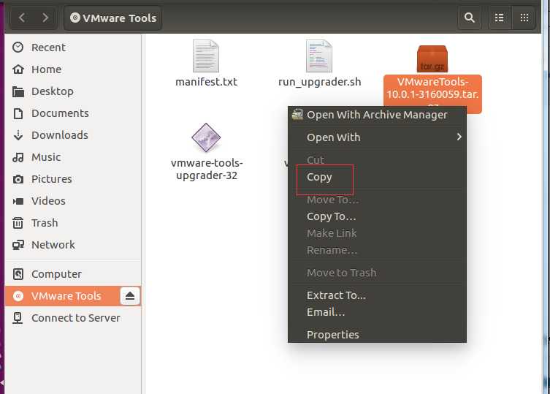Open Documents in the sidebar

click(72, 113)
